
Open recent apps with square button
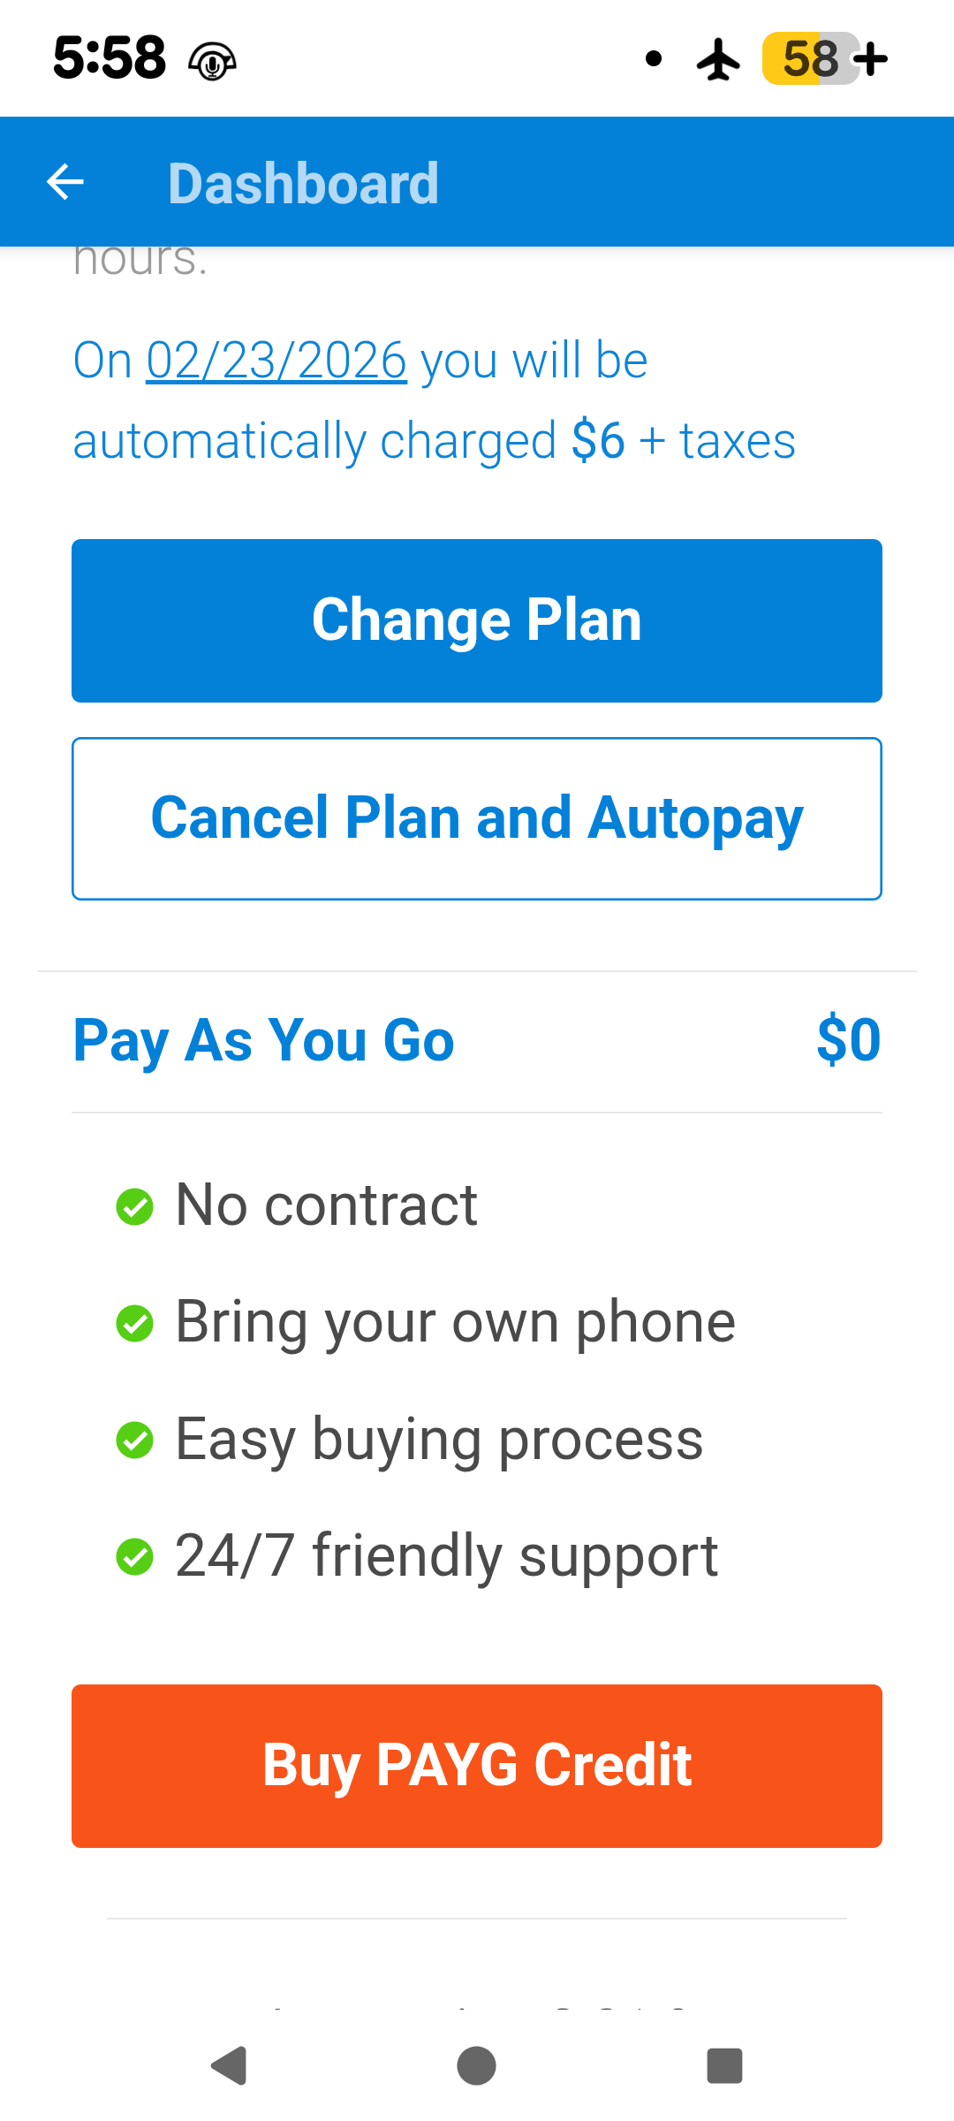click(724, 2066)
